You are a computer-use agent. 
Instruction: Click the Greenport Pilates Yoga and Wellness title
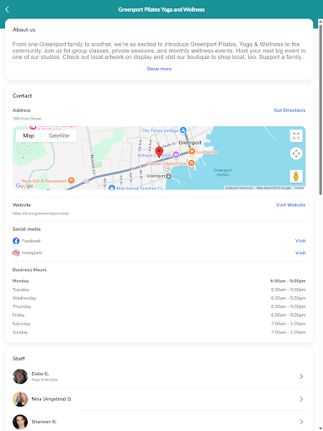(x=161, y=9)
